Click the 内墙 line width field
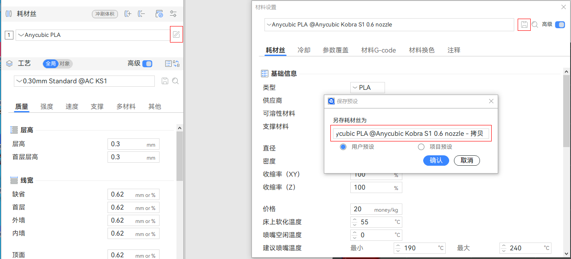The height and width of the screenshot is (259, 571). [134, 233]
